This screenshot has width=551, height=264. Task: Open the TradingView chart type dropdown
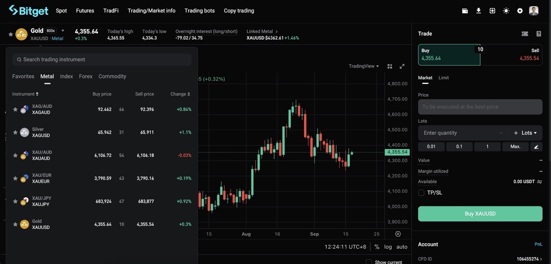click(364, 66)
